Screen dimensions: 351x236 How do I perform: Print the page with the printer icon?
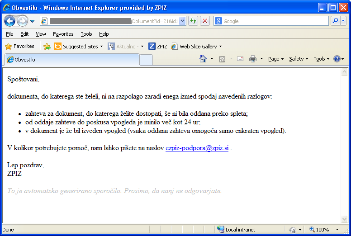[253, 59]
